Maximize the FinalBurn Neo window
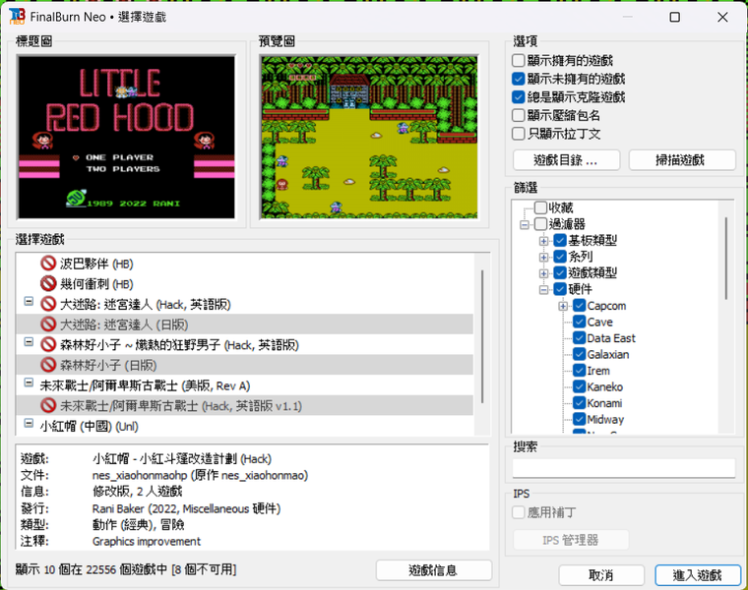This screenshot has height=590, width=748. click(x=674, y=17)
